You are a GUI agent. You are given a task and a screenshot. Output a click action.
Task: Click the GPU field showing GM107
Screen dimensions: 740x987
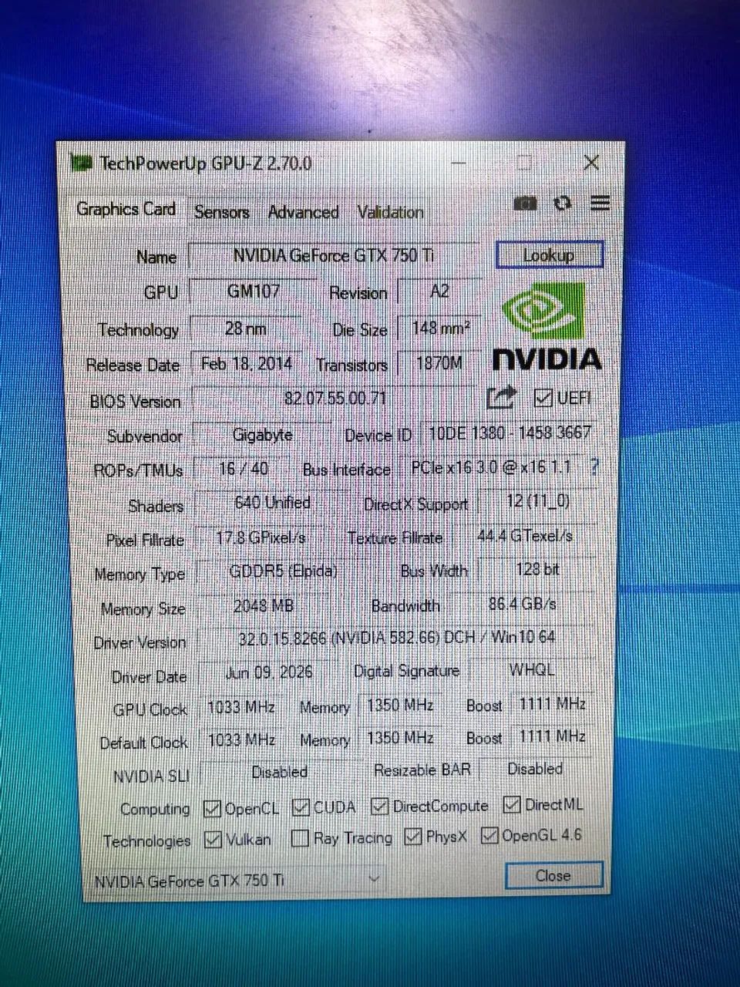(254, 291)
